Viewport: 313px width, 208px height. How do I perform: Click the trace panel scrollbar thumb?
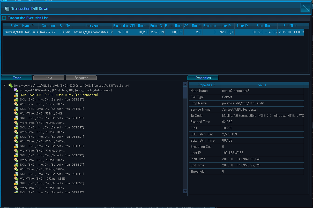pos(185,92)
